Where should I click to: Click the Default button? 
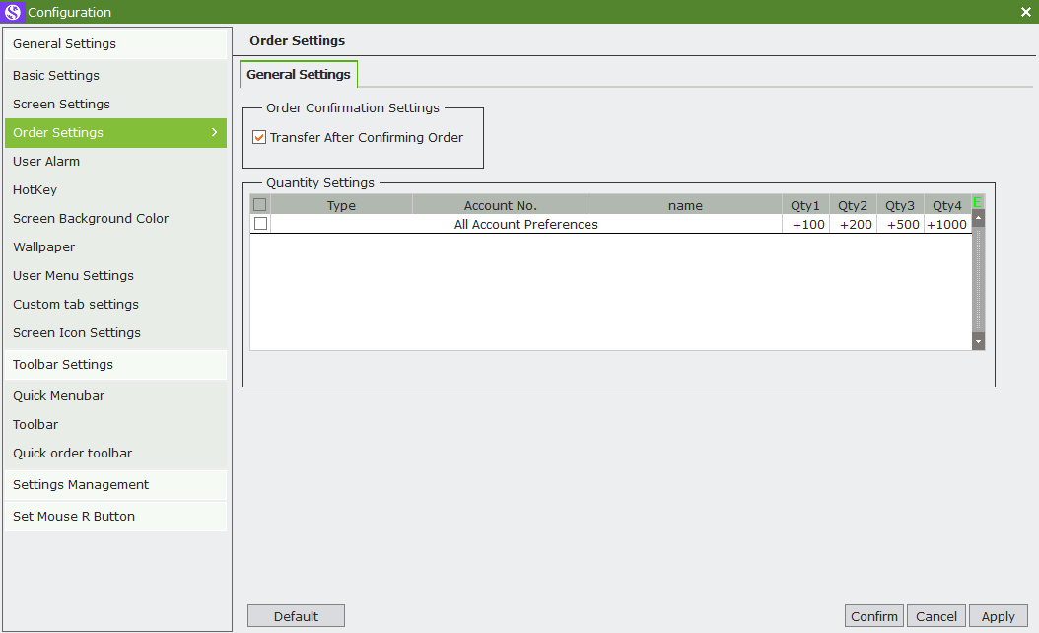pyautogui.click(x=296, y=616)
